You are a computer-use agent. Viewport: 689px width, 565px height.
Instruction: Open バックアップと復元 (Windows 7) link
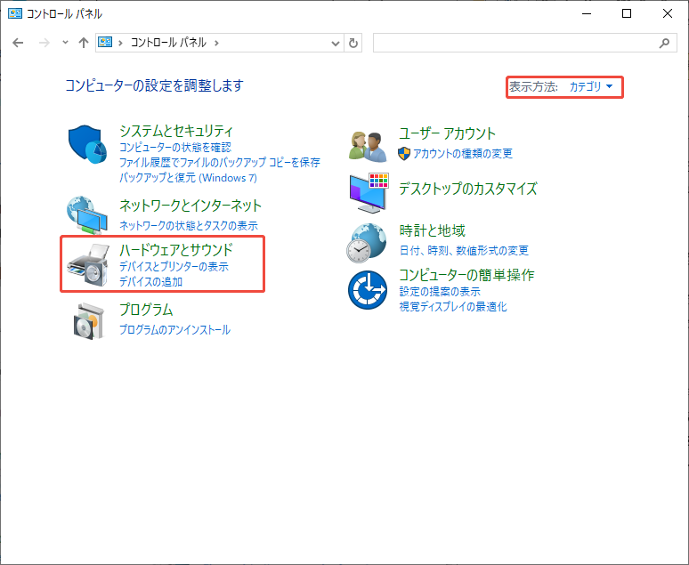point(188,177)
